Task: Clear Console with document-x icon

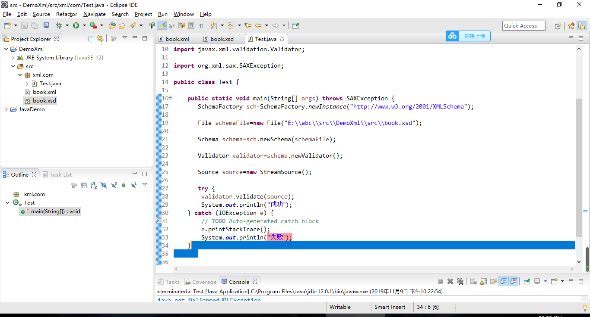Action: click(x=473, y=281)
